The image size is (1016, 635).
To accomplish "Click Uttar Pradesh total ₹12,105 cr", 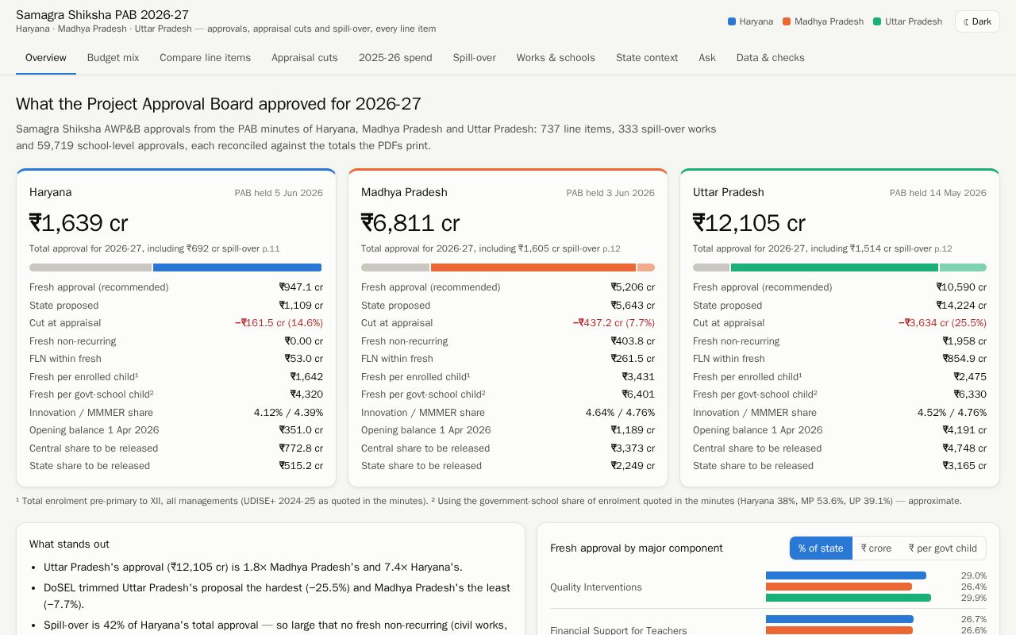I will [x=749, y=223].
